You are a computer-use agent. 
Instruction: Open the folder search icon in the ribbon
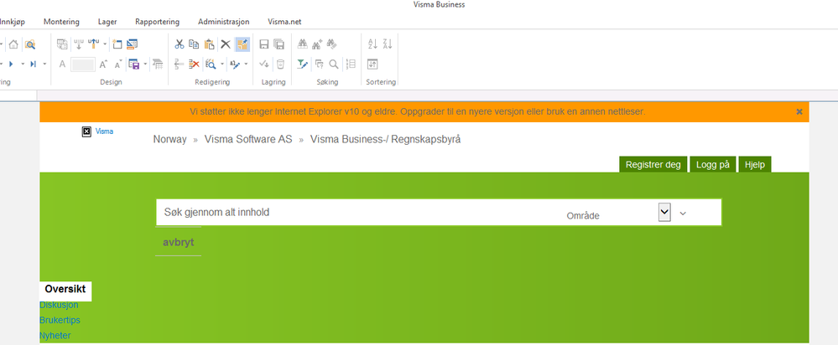pyautogui.click(x=30, y=44)
